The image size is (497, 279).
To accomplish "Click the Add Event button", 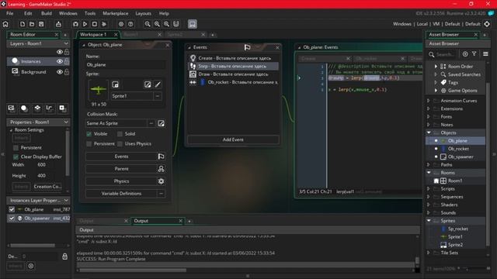I will point(233,139).
